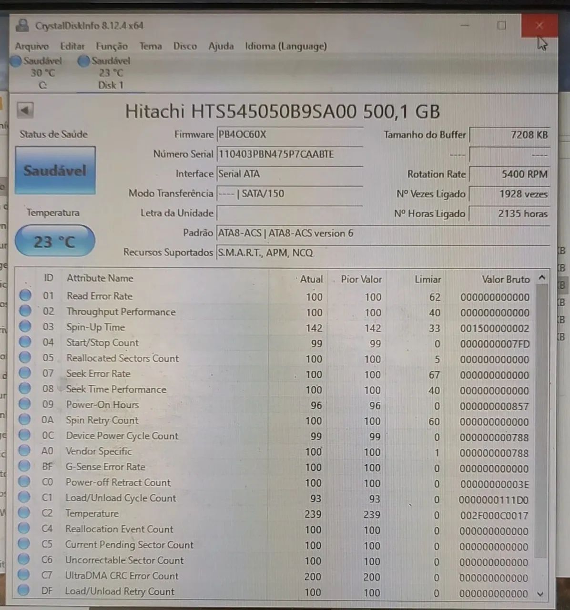570x610 pixels.
Task: Click the status icon for Spin Retry Count
Action: pos(25,419)
